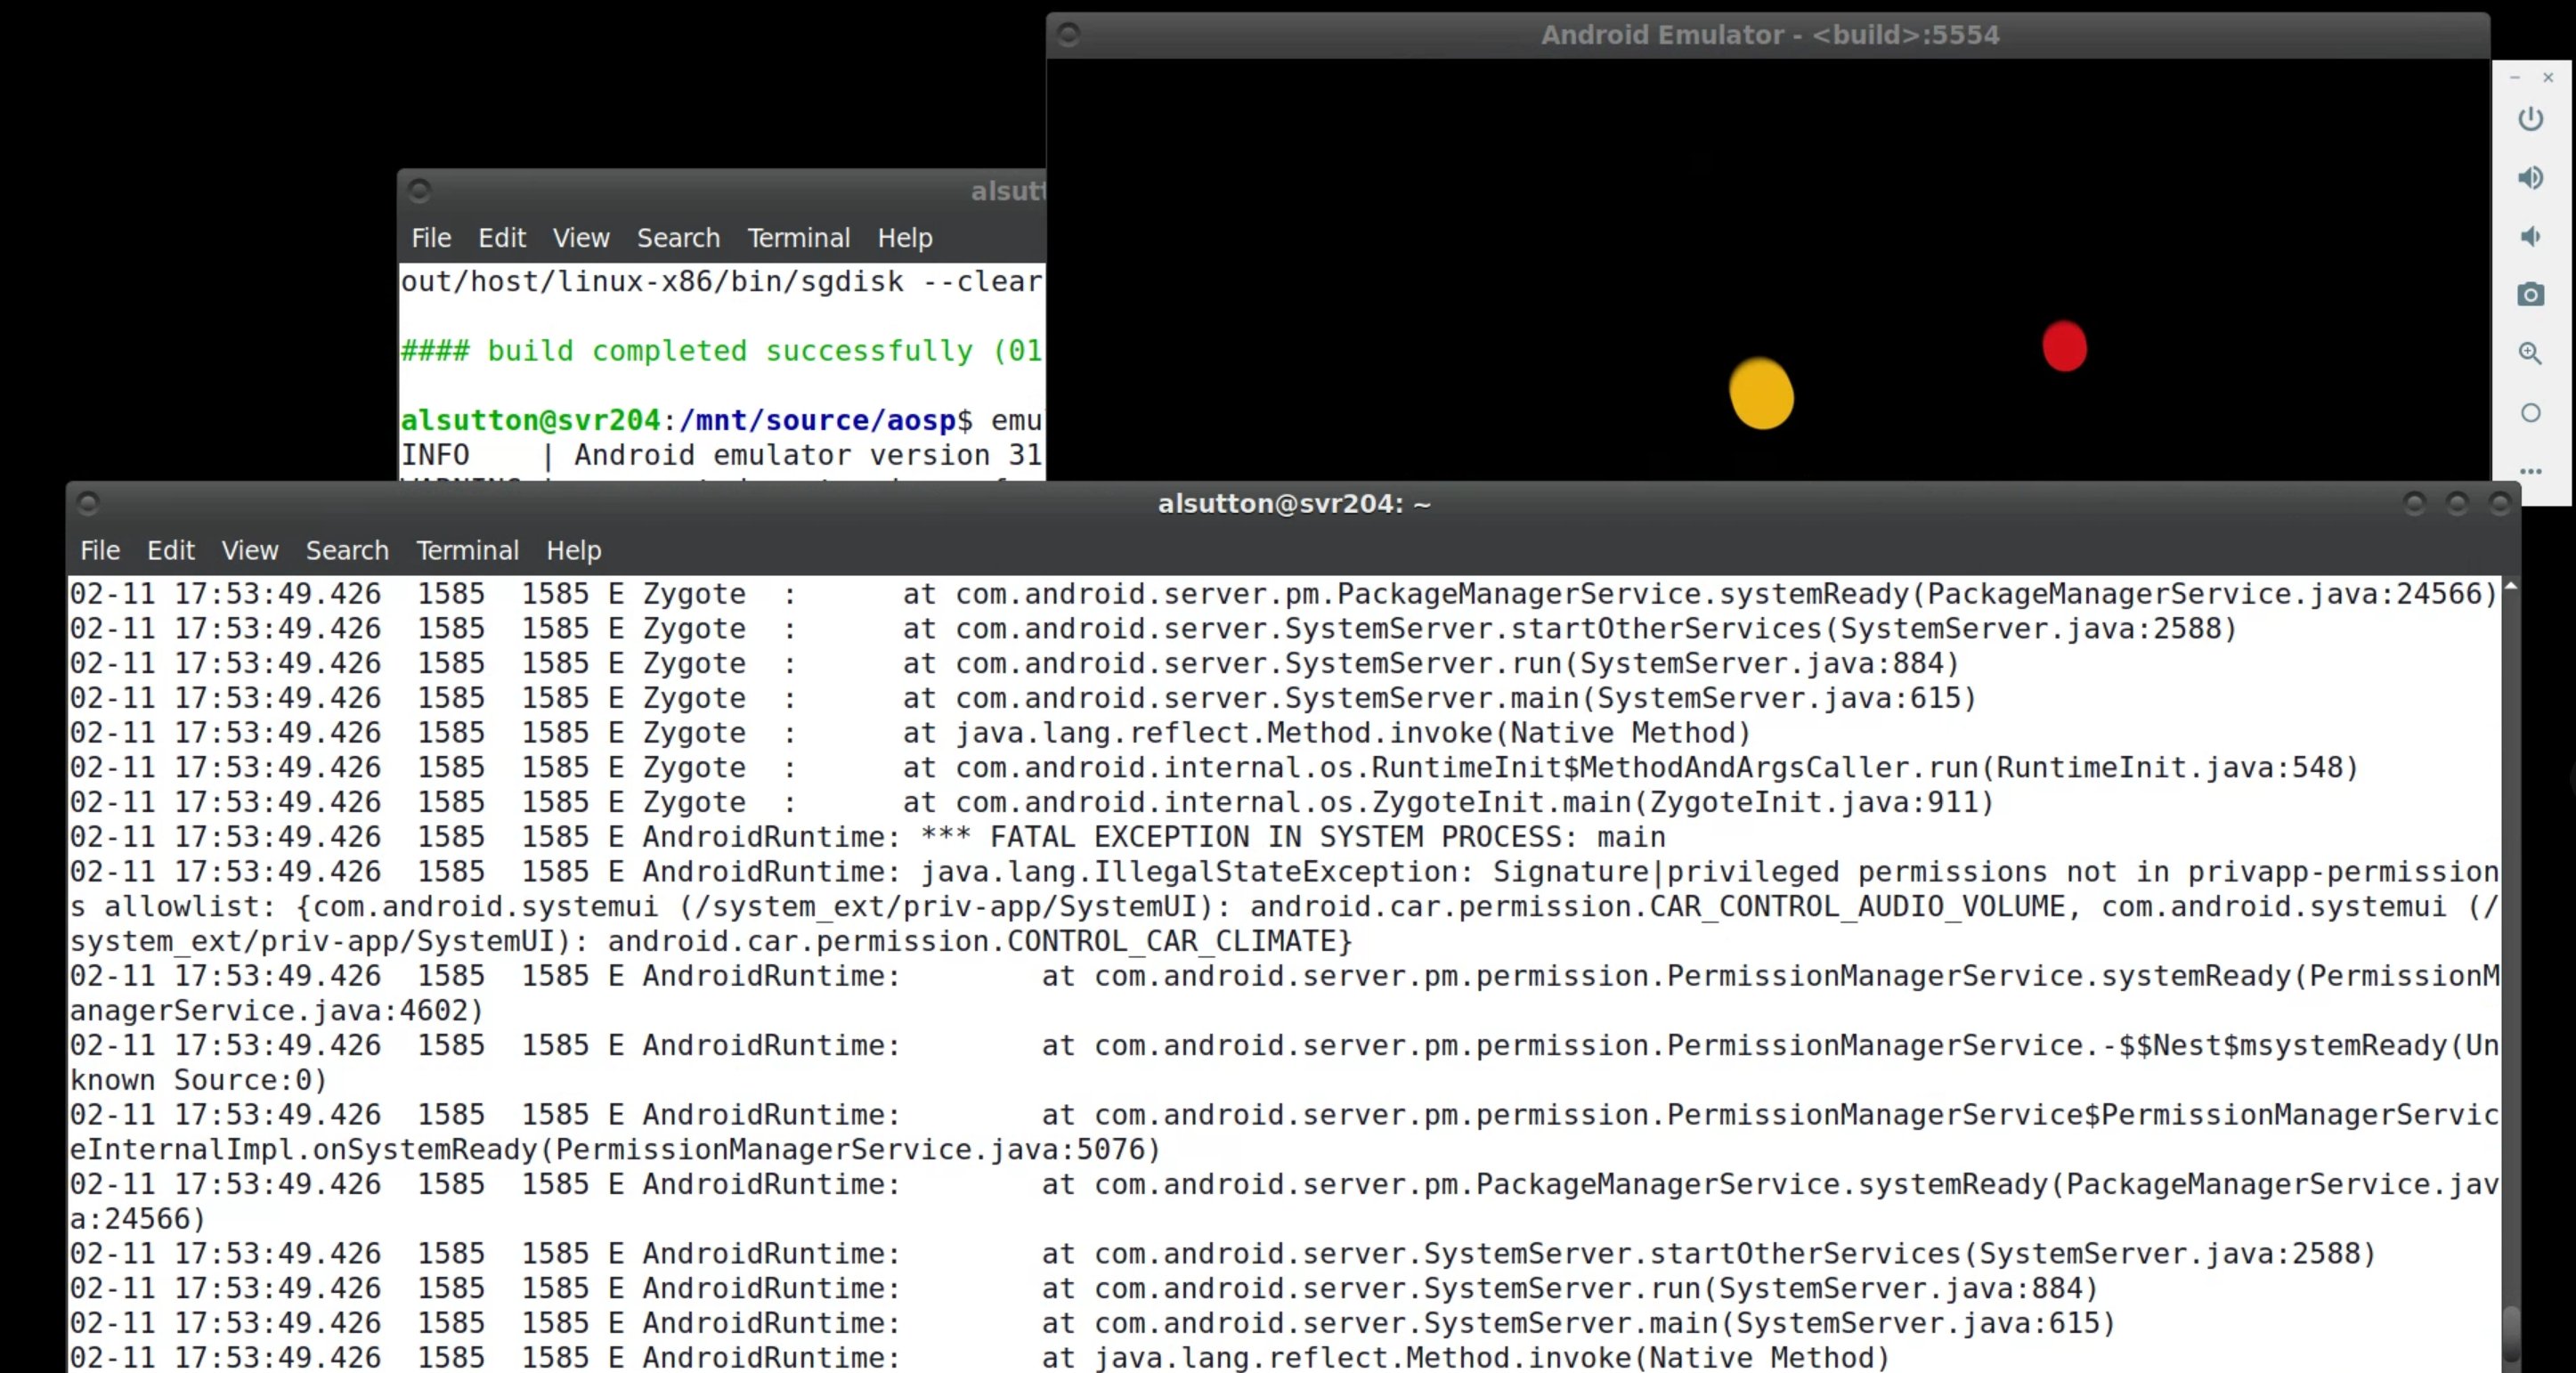Click 'Android emulator version' INFO line

721,455
